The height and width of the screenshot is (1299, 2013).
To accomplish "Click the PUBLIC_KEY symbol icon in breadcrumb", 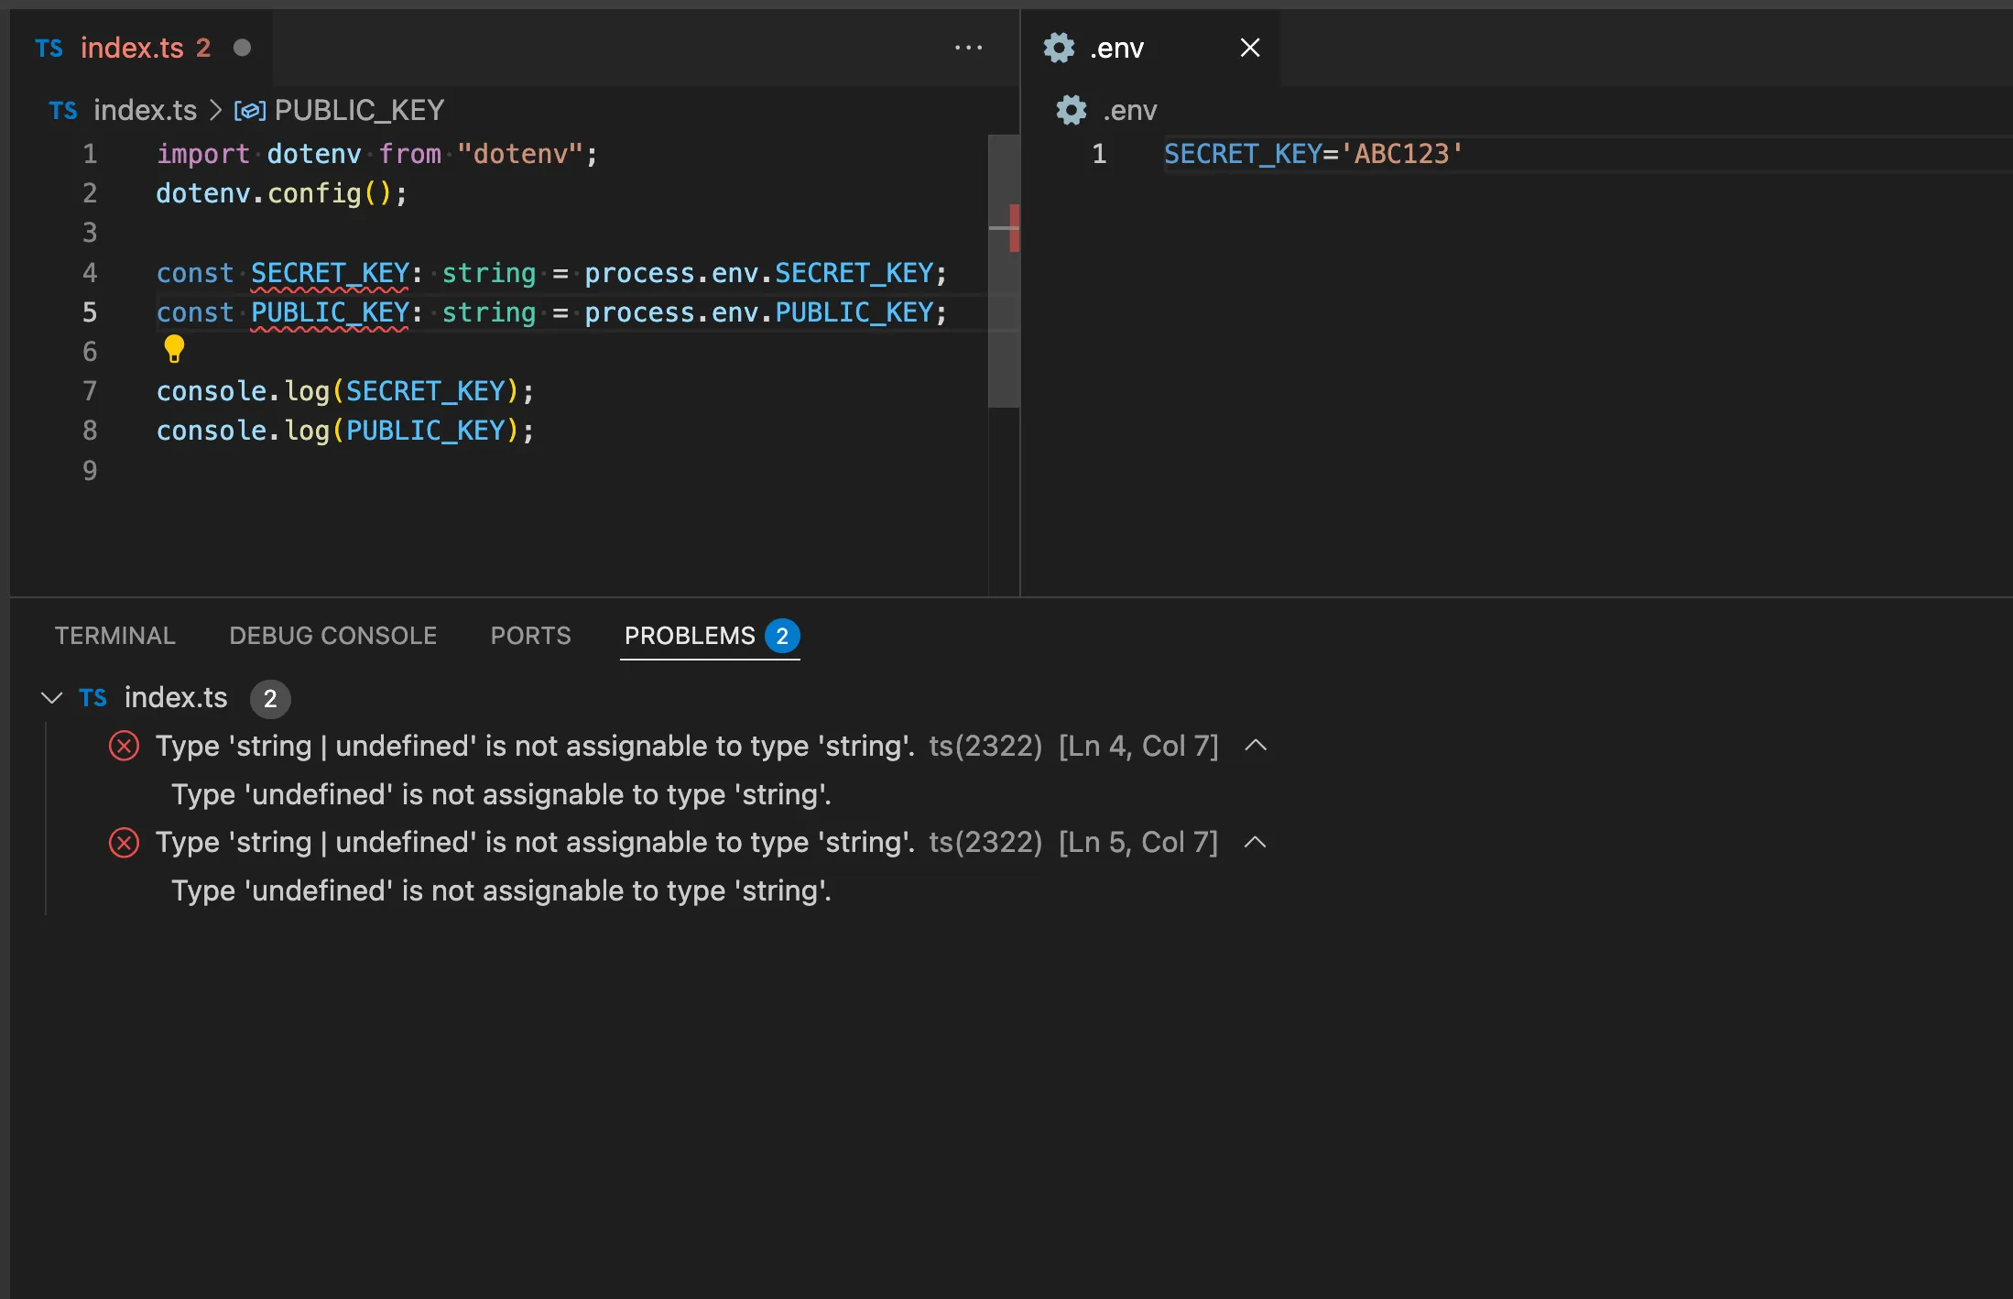I will [250, 111].
